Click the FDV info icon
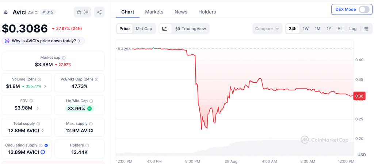The image size is (374, 164). coord(31,101)
